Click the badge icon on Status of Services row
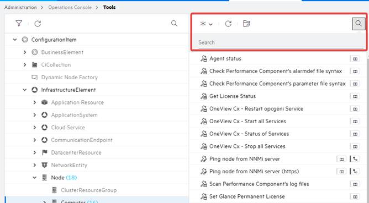 click(x=355, y=134)
